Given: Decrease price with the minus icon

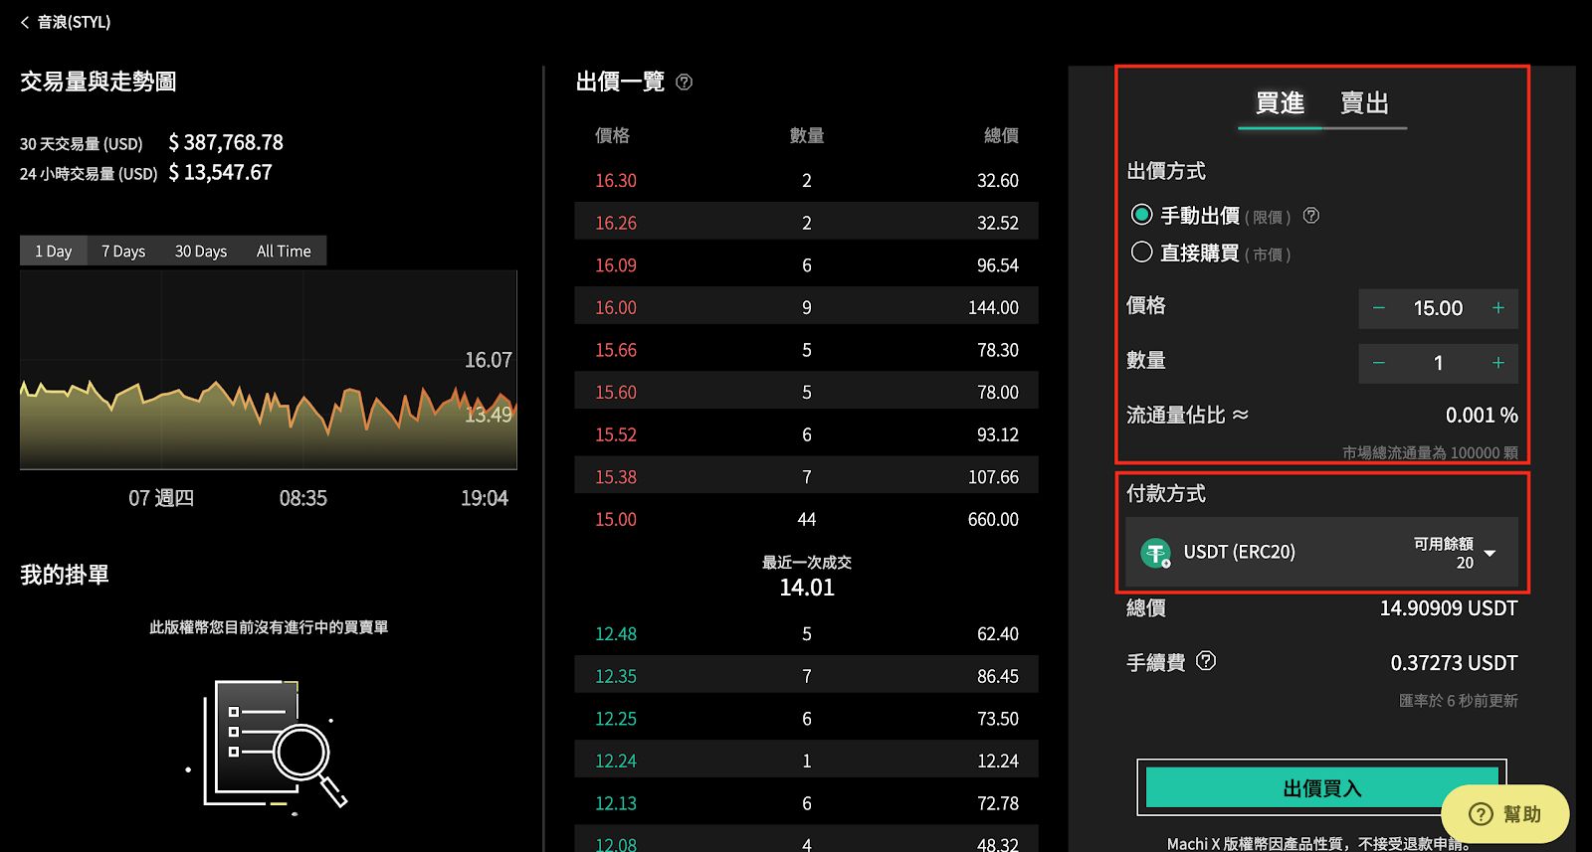Looking at the screenshot, I should (x=1379, y=308).
